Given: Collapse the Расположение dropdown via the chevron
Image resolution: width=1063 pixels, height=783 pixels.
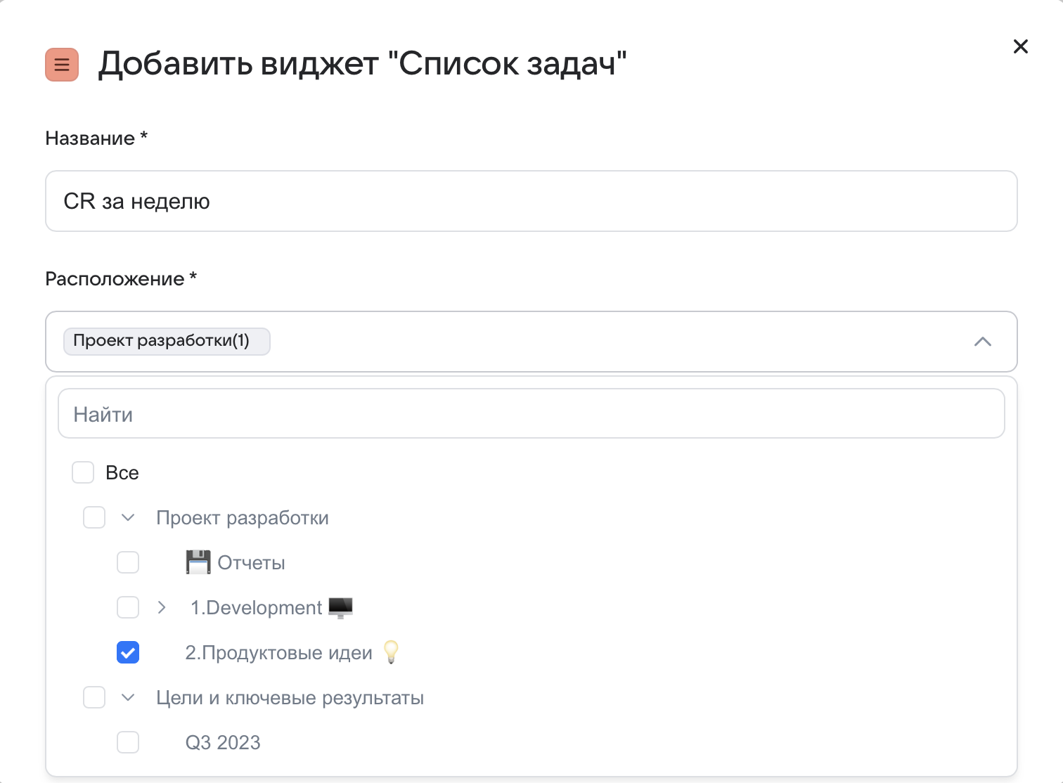Looking at the screenshot, I should coord(984,342).
